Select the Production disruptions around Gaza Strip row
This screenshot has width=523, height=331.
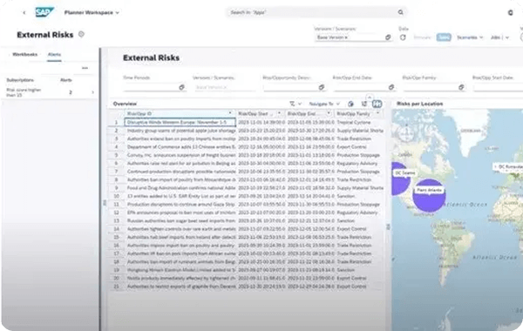pyautogui.click(x=247, y=205)
